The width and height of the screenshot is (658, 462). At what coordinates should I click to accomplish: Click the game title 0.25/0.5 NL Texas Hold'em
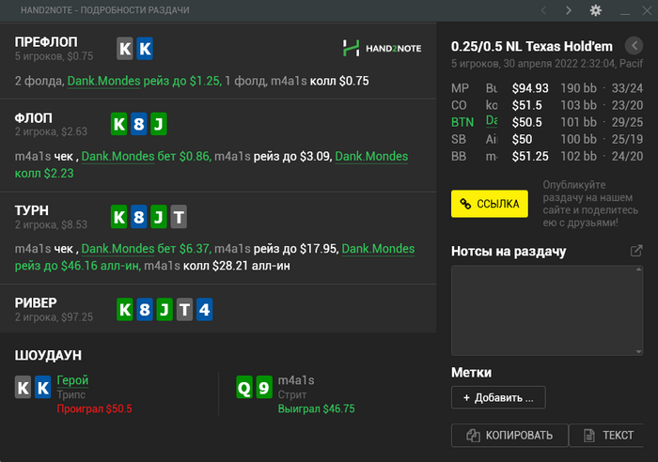532,46
